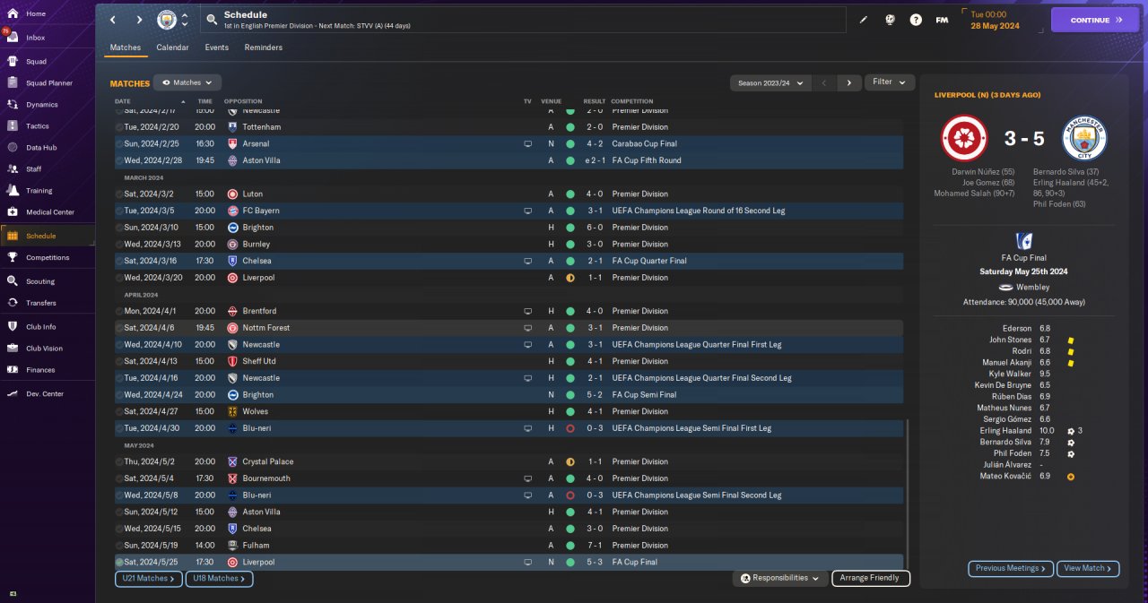1148x603 pixels.
Task: Open the Competitions trophy icon
Action: 13,258
